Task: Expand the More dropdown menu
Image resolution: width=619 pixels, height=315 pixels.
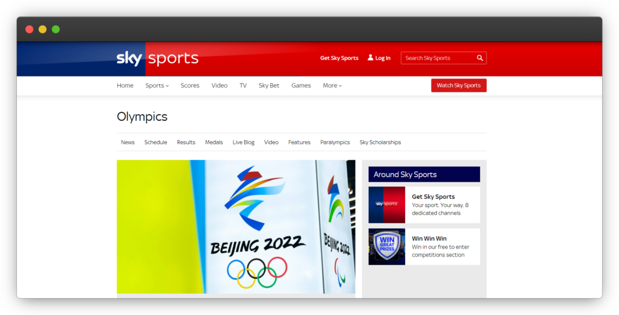Action: (x=332, y=86)
